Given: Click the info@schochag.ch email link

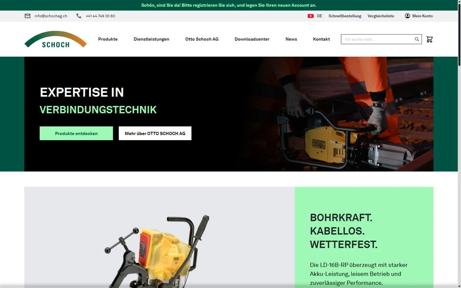Looking at the screenshot, I should click(x=51, y=16).
